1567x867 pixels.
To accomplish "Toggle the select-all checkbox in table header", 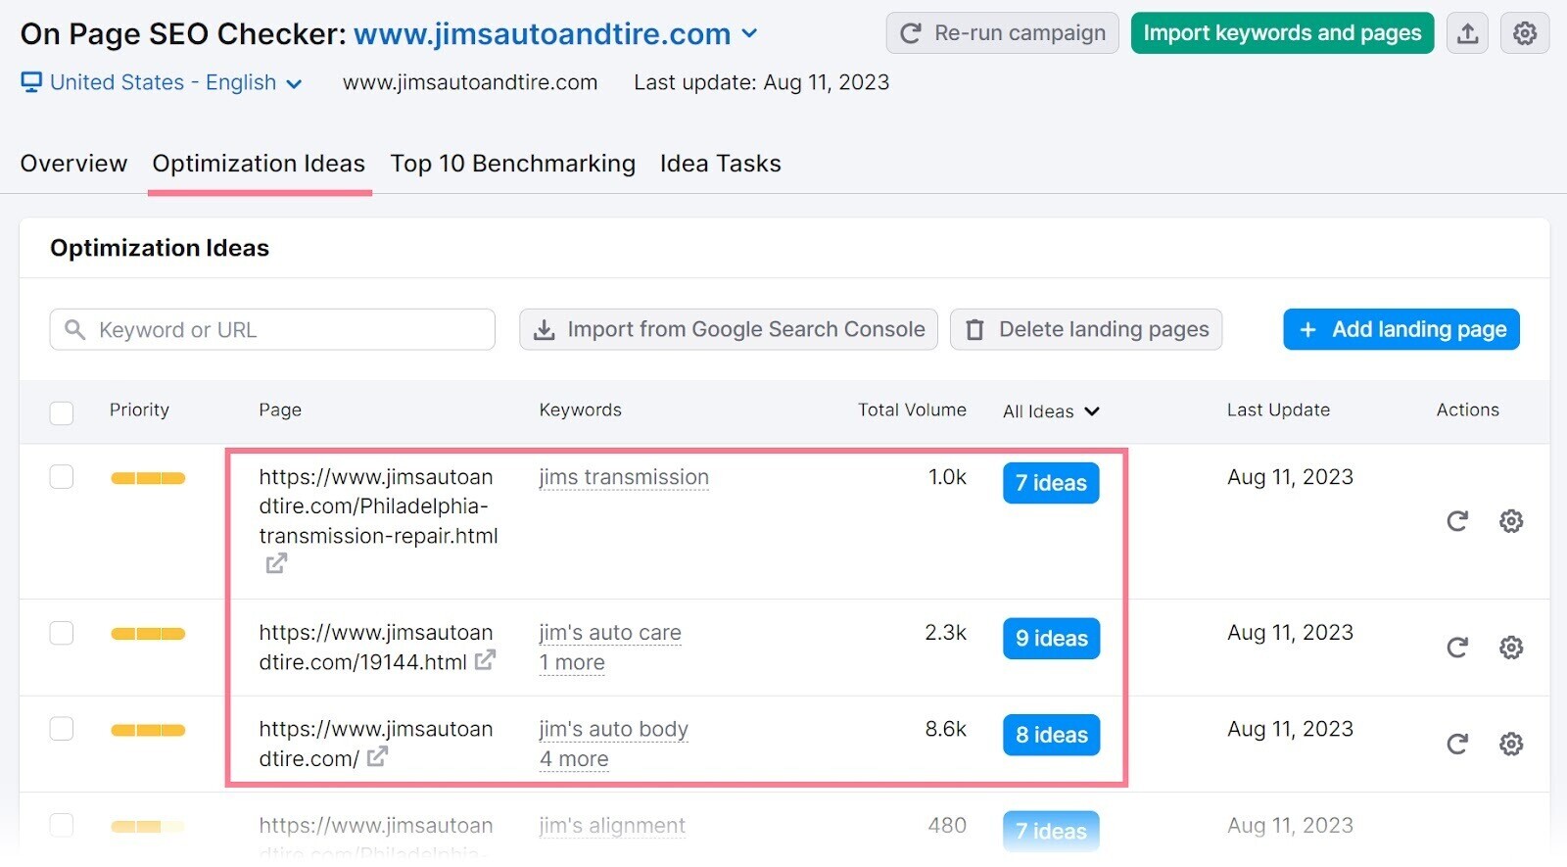I will (62, 412).
